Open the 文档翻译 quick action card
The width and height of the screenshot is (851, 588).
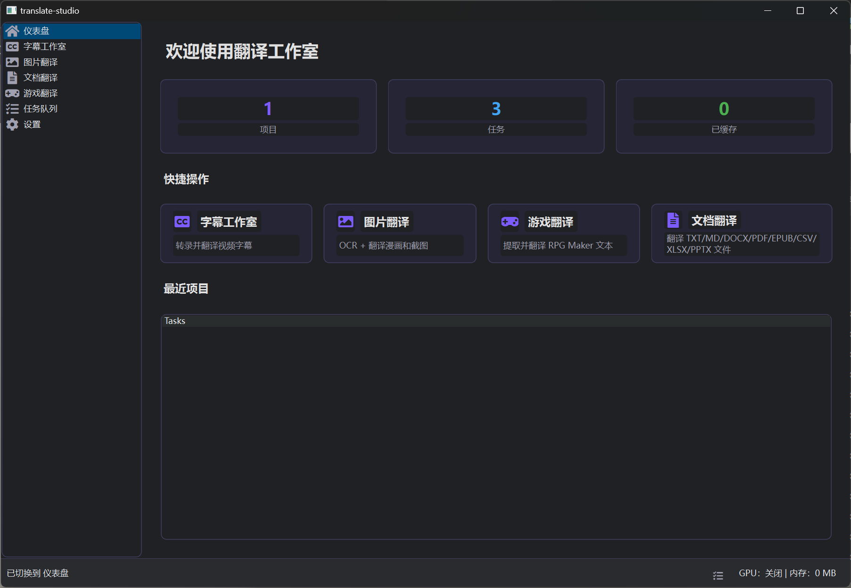pyautogui.click(x=741, y=233)
